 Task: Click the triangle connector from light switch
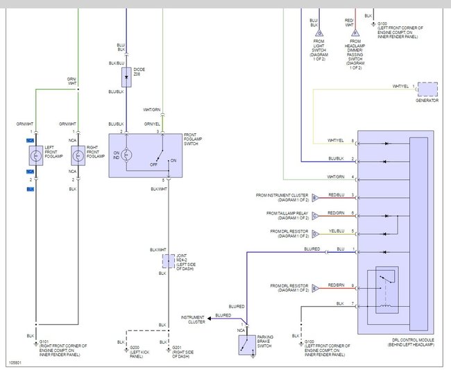(x=319, y=33)
